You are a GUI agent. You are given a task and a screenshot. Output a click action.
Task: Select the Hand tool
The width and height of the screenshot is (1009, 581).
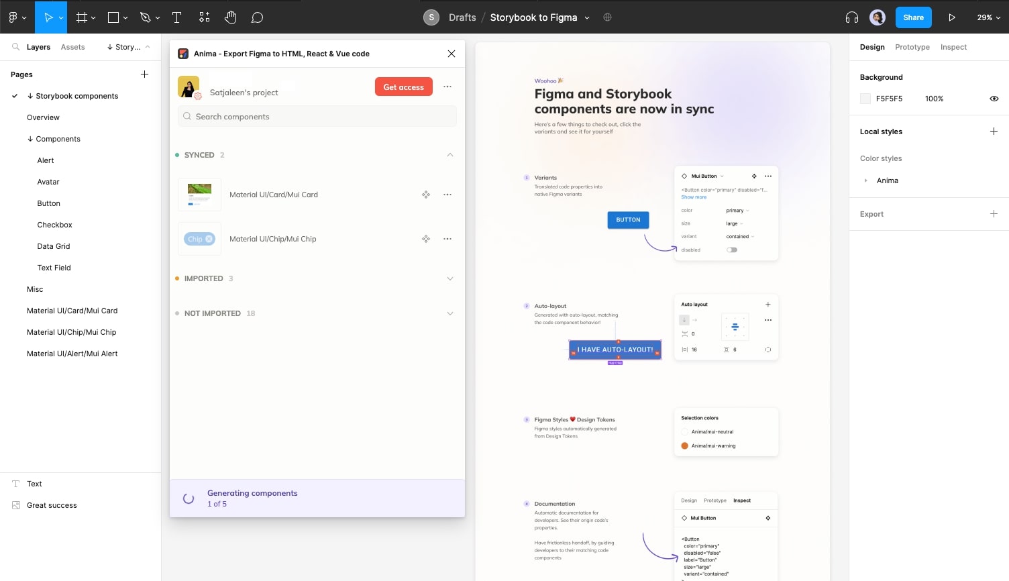click(231, 17)
